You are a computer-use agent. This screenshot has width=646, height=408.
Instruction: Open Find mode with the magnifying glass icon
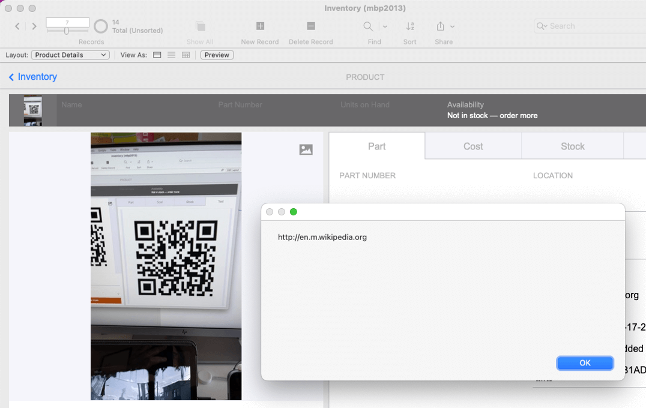pos(367,26)
